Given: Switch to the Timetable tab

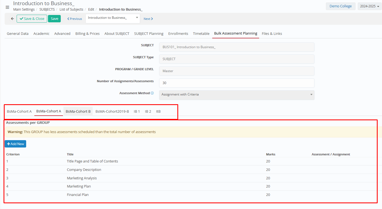Looking at the screenshot, I should 201,34.
